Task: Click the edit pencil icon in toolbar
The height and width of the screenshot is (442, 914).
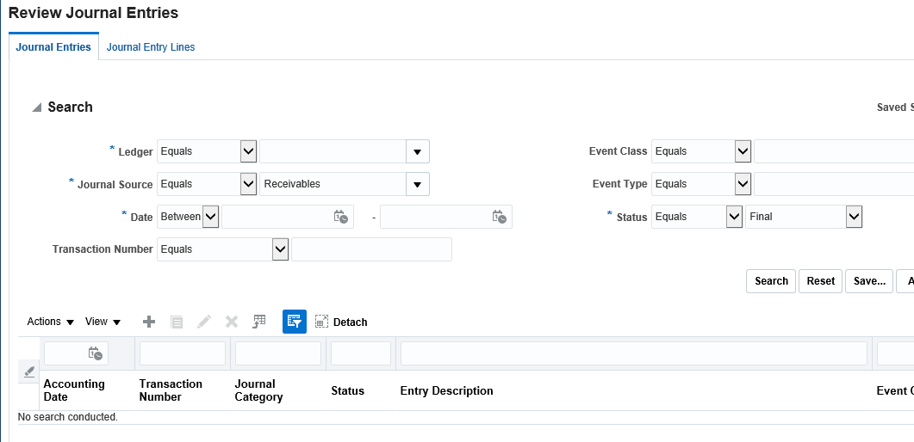Action: (x=204, y=322)
